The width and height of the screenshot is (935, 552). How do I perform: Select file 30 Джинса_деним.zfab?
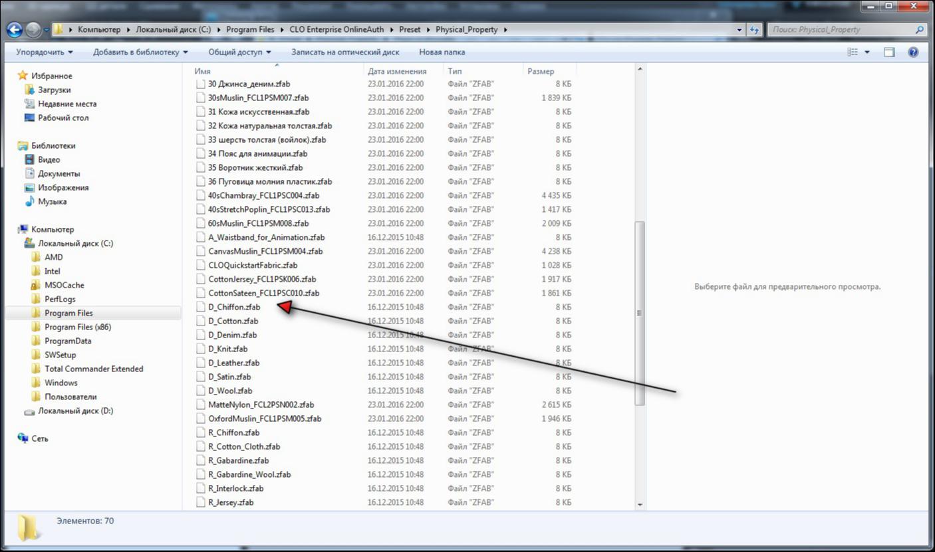coord(249,84)
